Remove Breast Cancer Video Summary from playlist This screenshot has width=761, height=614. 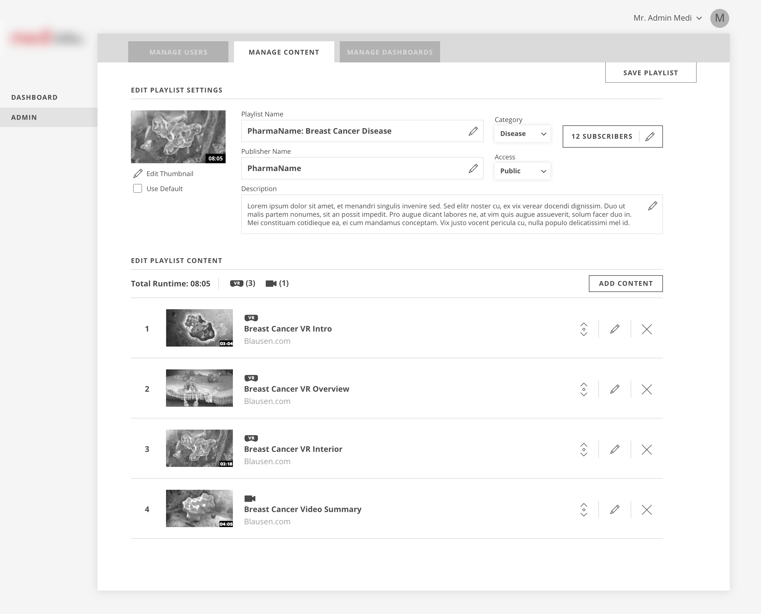click(x=647, y=510)
